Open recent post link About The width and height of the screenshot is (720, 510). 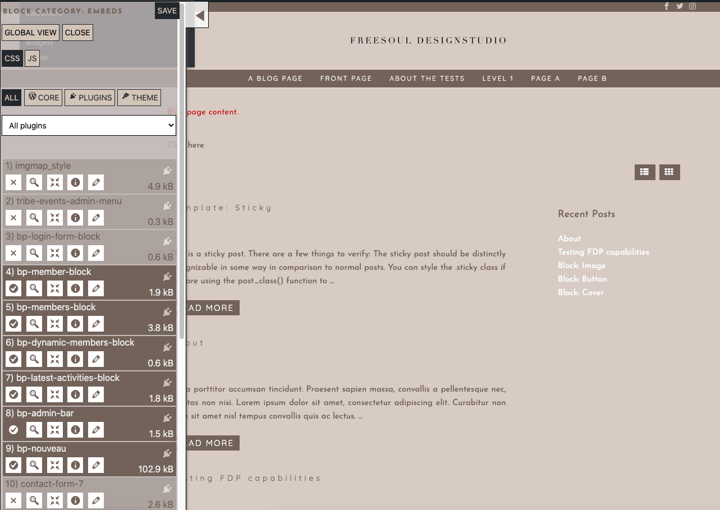pos(569,238)
